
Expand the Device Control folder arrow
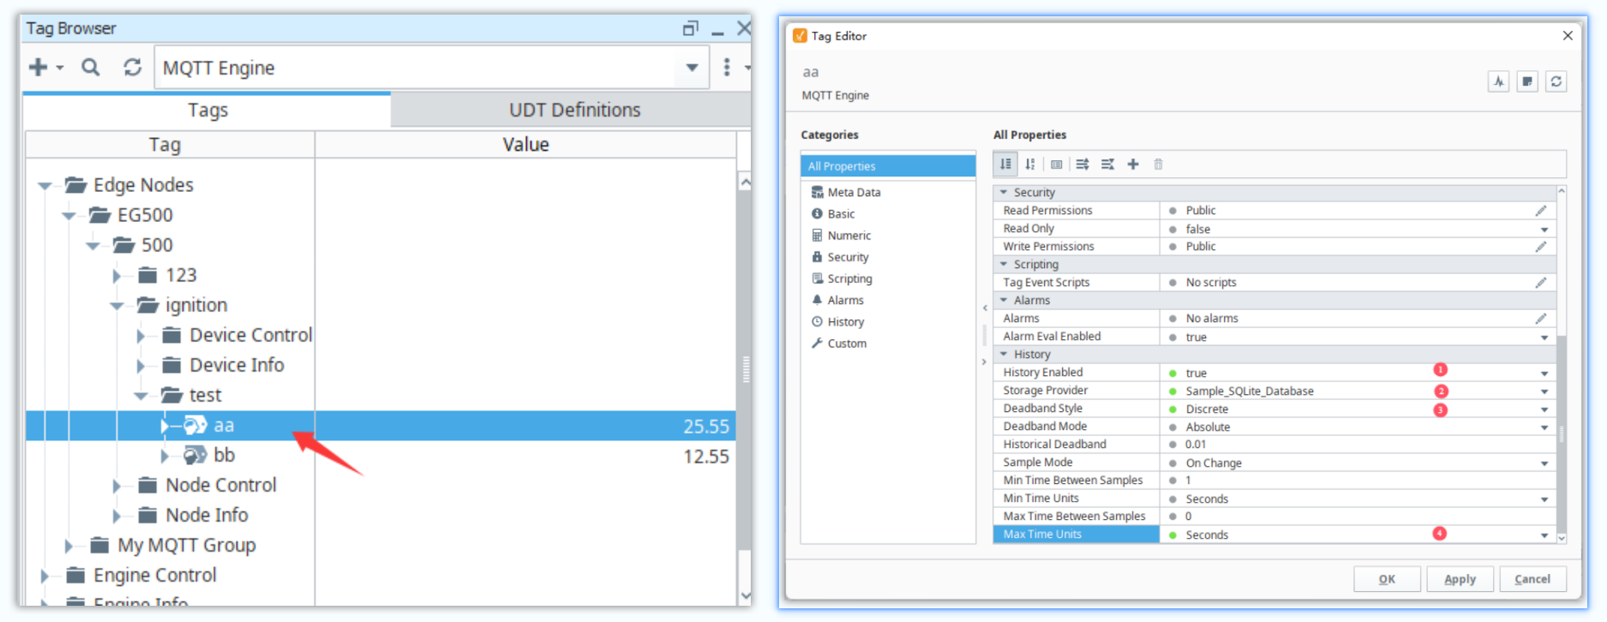click(141, 336)
